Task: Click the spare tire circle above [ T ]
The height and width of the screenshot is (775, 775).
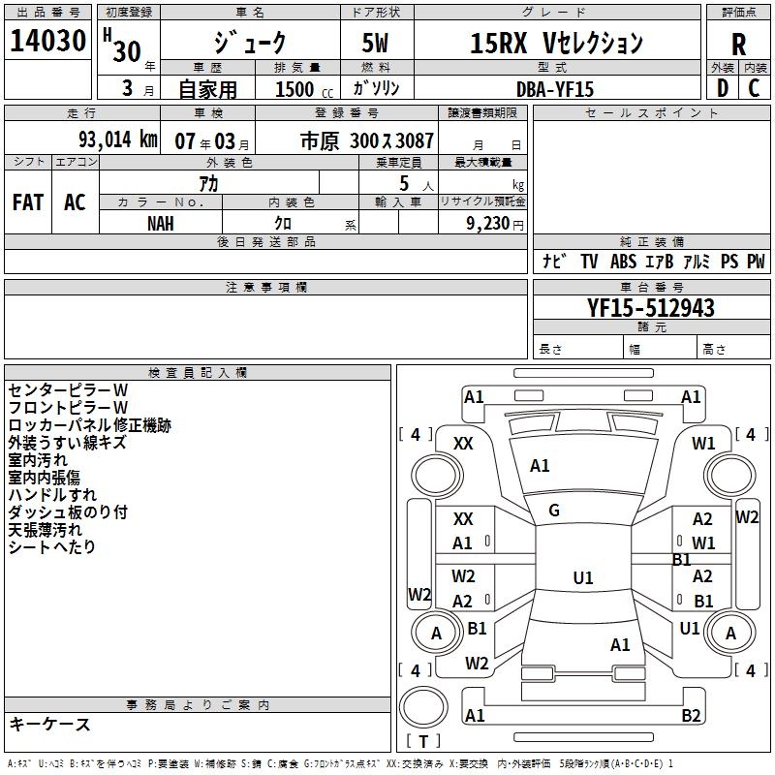Action: pos(423,707)
